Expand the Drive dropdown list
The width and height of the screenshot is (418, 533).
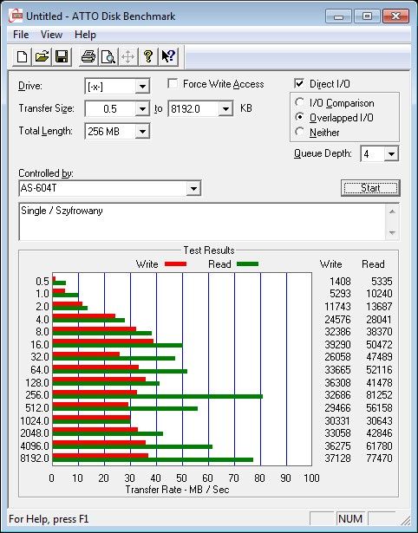point(142,87)
